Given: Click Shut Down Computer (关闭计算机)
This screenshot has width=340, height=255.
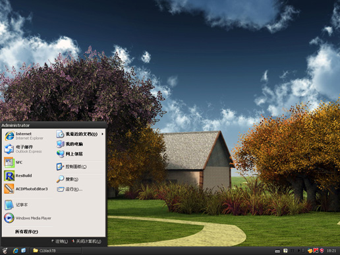Looking at the screenshot, I should tap(86, 241).
